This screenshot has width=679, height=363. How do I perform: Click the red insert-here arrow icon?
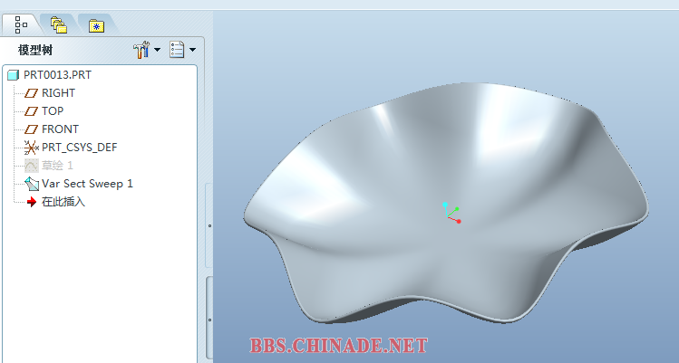click(x=32, y=202)
